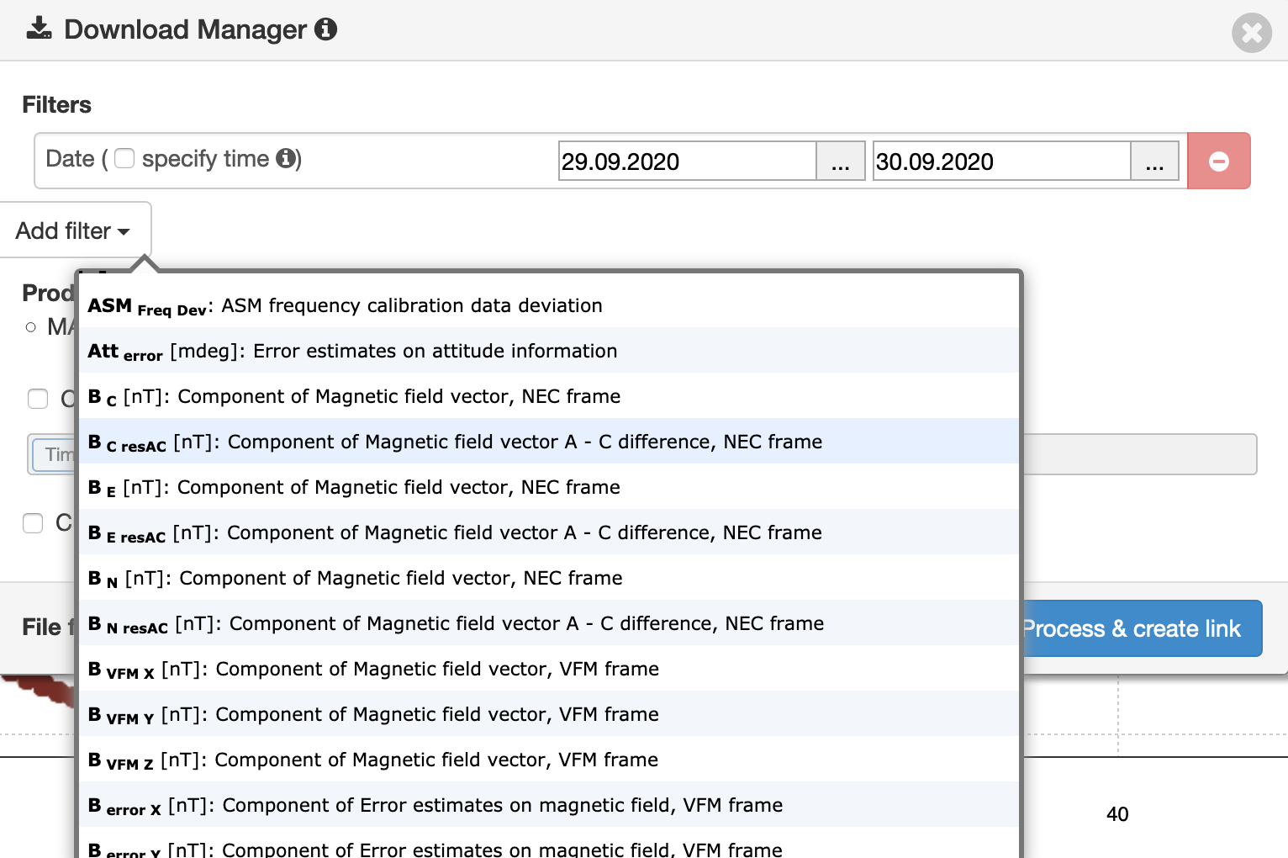Screen dimensions: 1288x858
Task: Edit the end date field 30.09.2020
Action: pos(1001,161)
